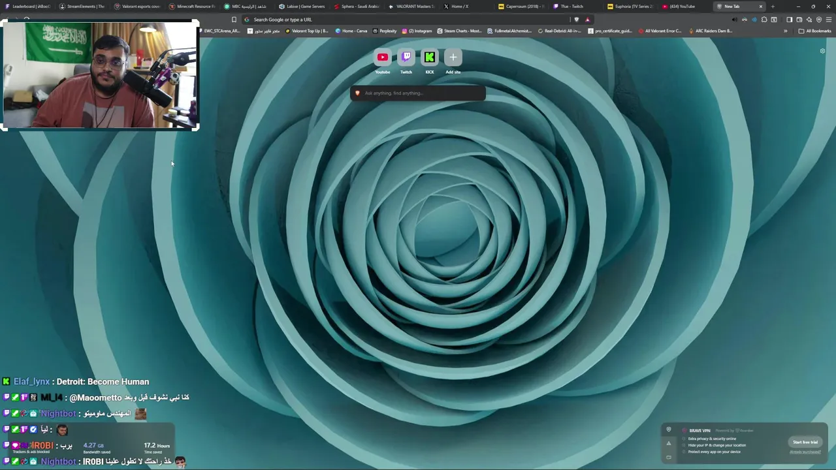Click the Google icon in the address bar
This screenshot has height=470, width=836.
[x=247, y=20]
